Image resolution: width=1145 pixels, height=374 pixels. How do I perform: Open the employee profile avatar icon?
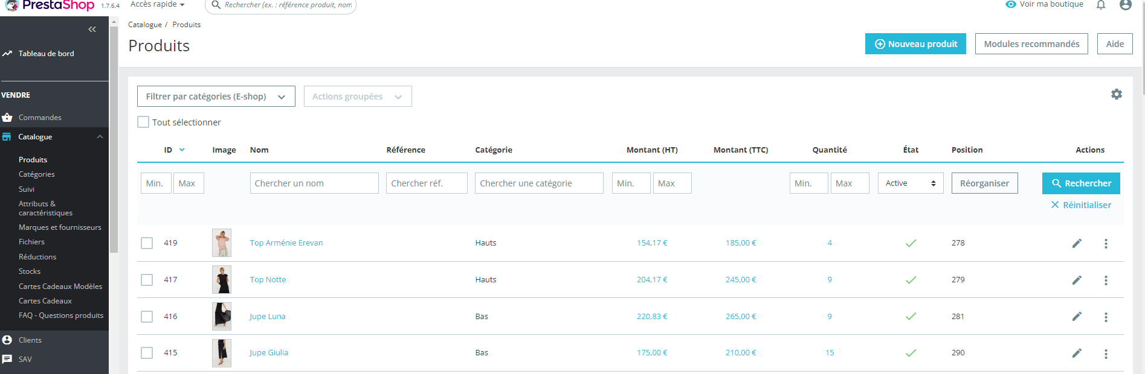tap(1126, 5)
